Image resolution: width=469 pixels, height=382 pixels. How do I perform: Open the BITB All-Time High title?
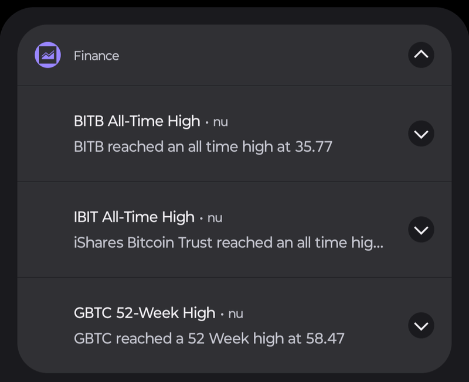137,121
